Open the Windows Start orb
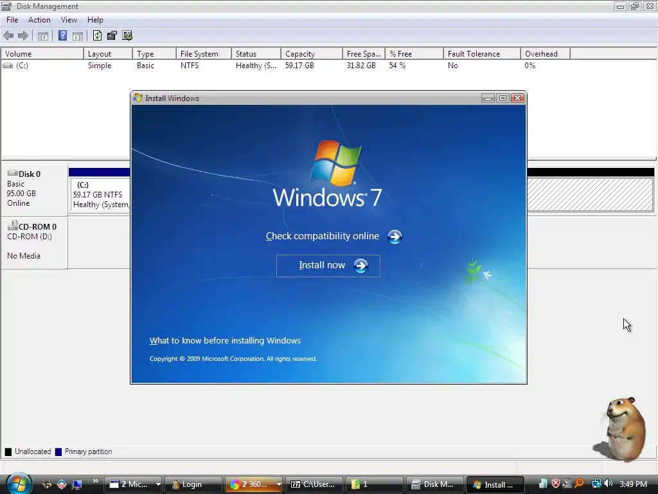 pos(19,484)
